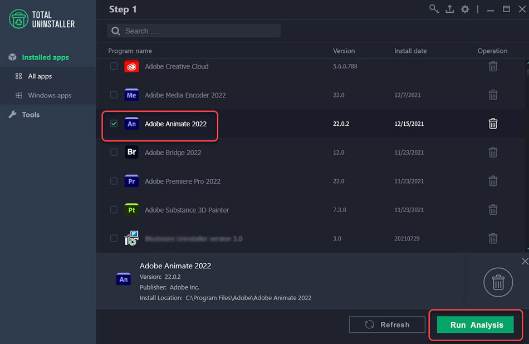Click the large round trash button in details panel

click(498, 282)
